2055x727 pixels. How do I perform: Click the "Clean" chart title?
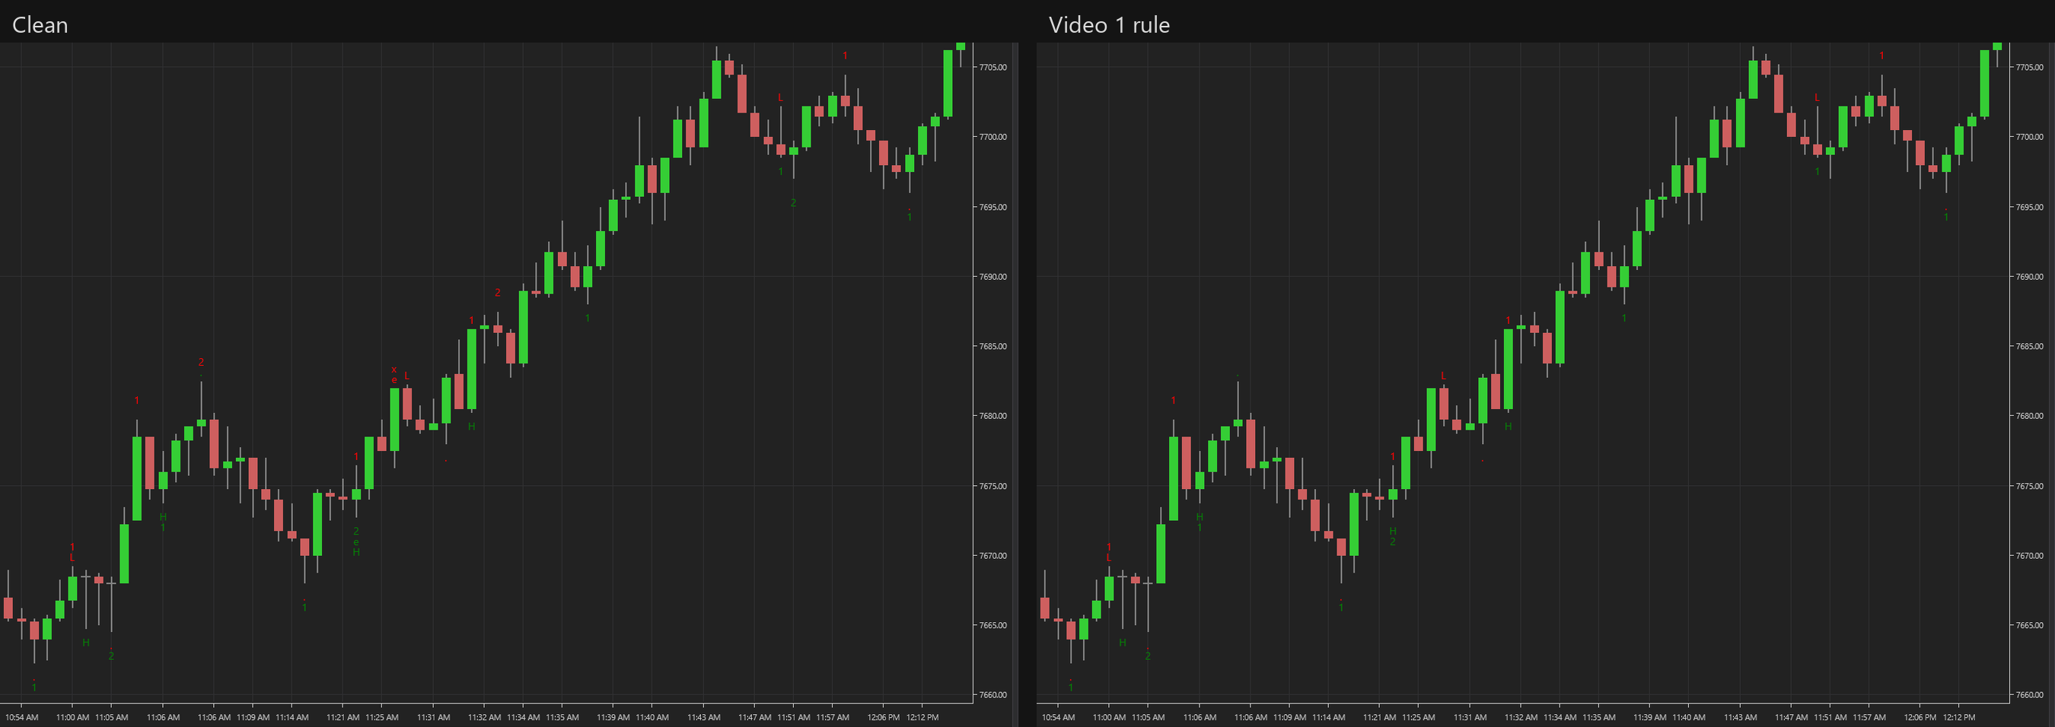40,24
